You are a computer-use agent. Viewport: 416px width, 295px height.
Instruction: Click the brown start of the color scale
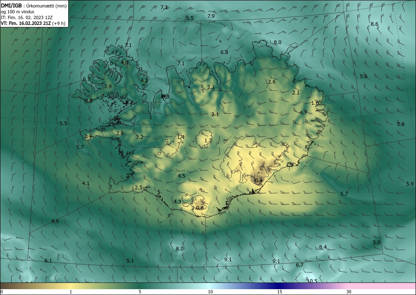tap(8, 286)
